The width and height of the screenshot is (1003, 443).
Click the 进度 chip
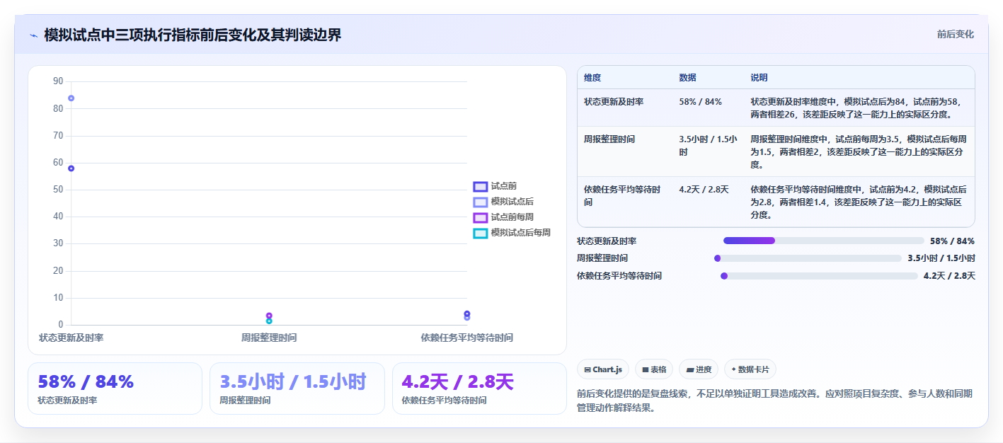[x=699, y=369]
